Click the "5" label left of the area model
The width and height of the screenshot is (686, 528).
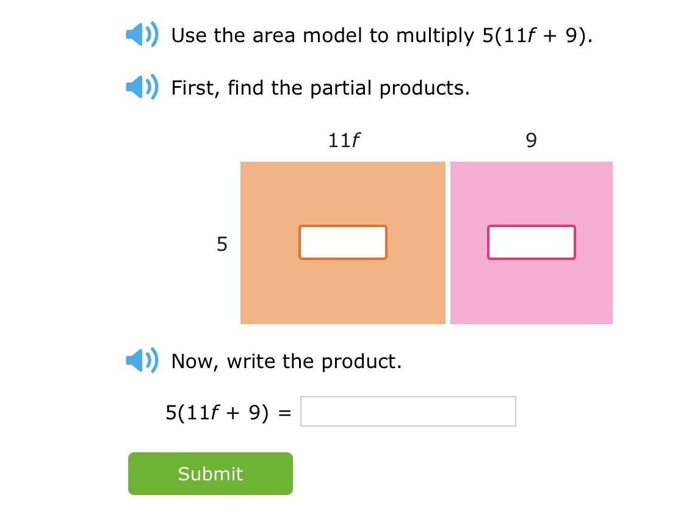(x=222, y=244)
